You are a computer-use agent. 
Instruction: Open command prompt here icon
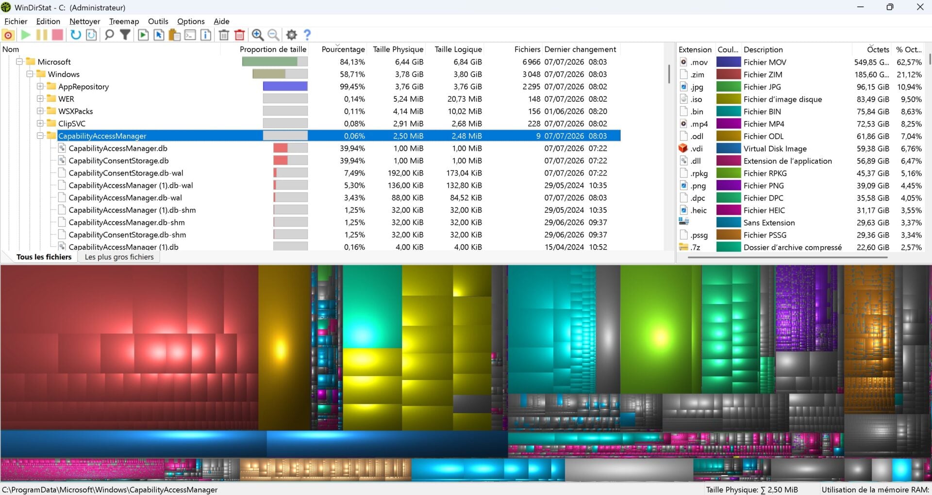pyautogui.click(x=190, y=35)
